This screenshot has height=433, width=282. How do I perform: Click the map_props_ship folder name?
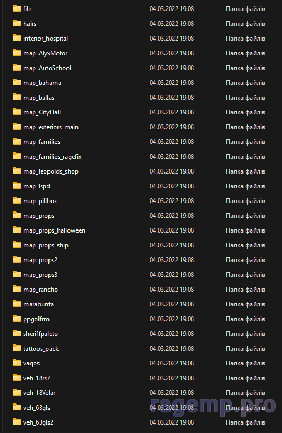click(x=46, y=245)
